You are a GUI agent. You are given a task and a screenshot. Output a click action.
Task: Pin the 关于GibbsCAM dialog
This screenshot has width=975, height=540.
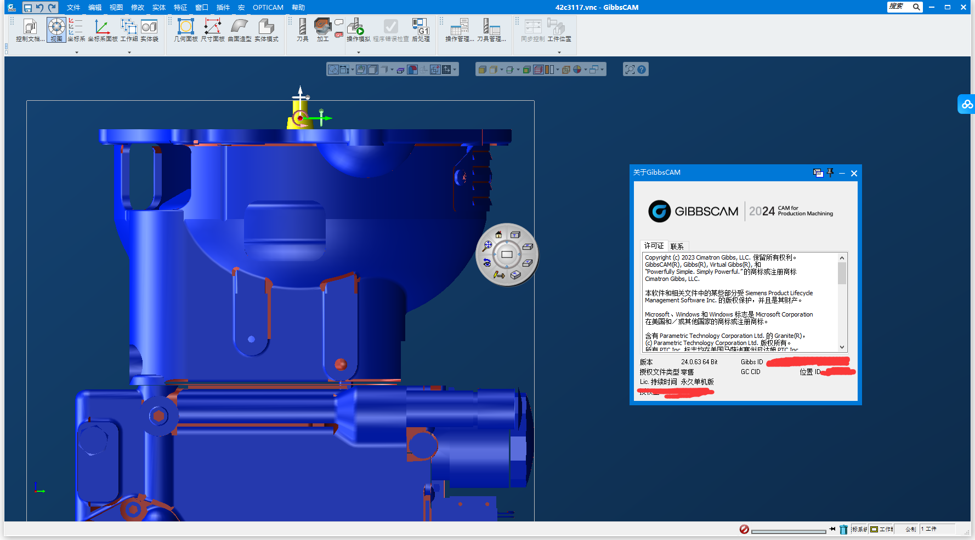[x=830, y=173]
